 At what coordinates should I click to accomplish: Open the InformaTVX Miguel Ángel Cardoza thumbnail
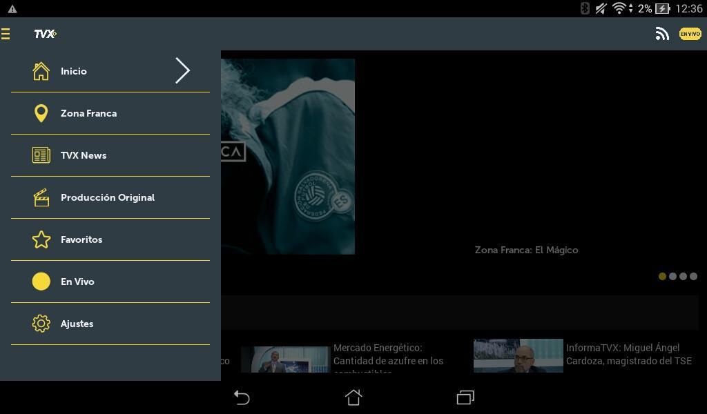point(518,355)
